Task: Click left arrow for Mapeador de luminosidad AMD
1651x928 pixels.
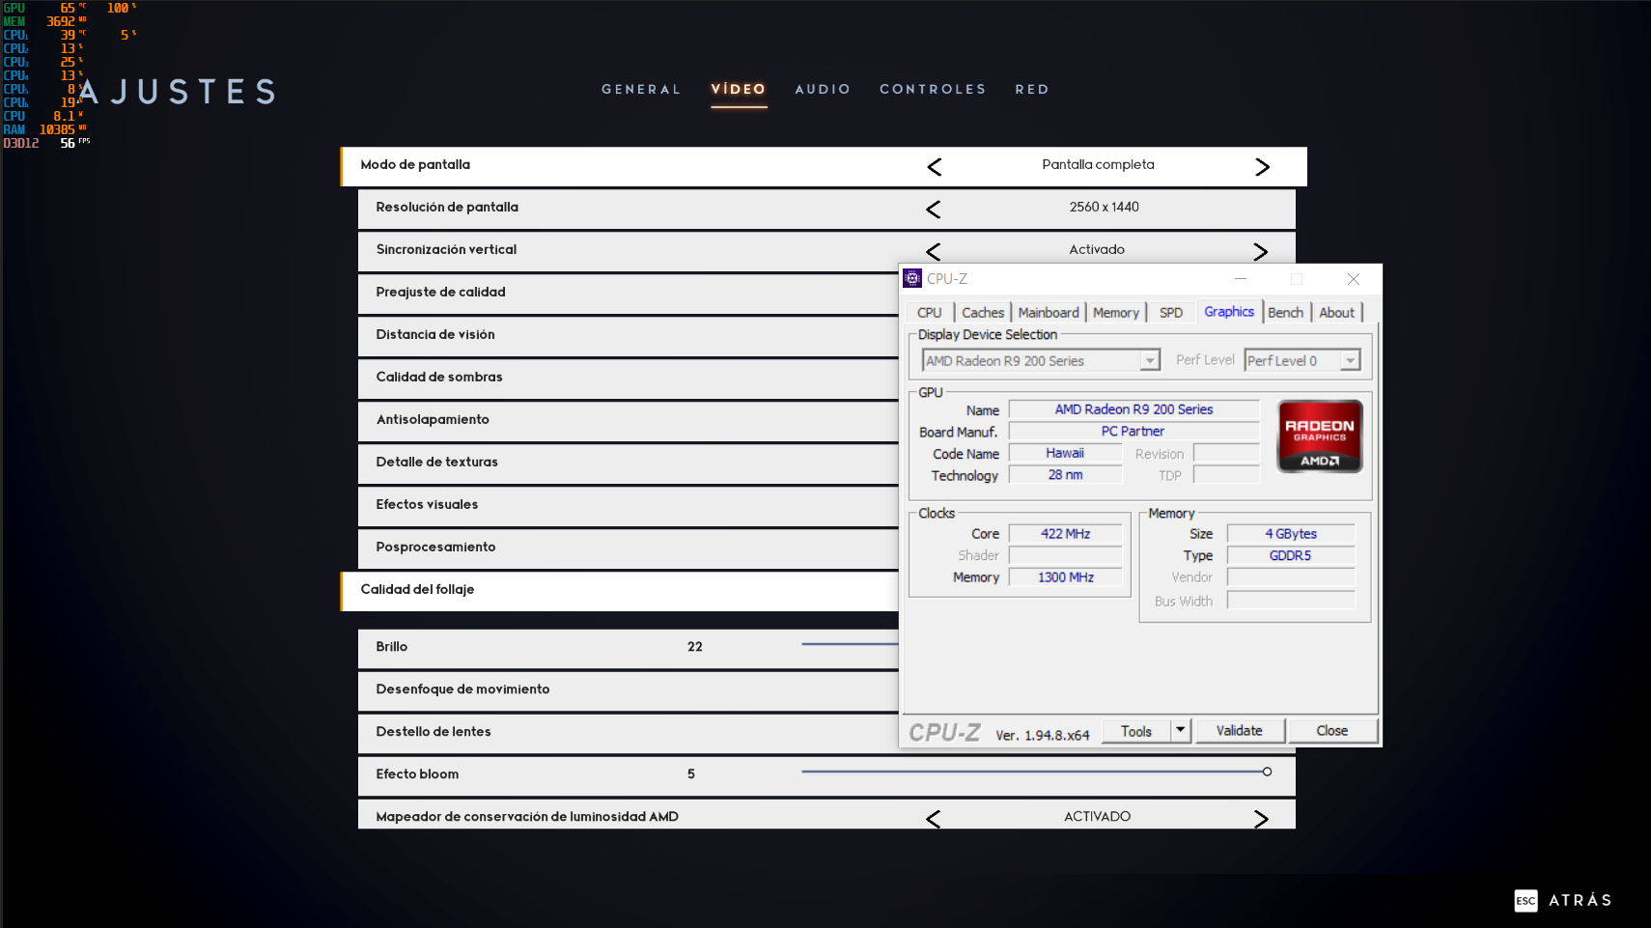Action: pyautogui.click(x=933, y=819)
